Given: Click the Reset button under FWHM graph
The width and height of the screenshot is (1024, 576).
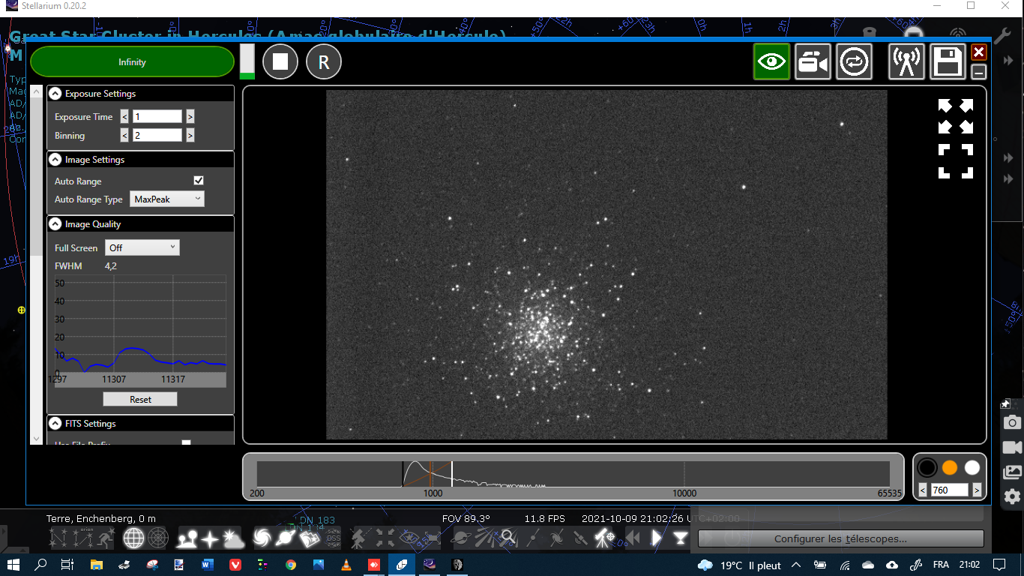Looking at the screenshot, I should point(140,400).
